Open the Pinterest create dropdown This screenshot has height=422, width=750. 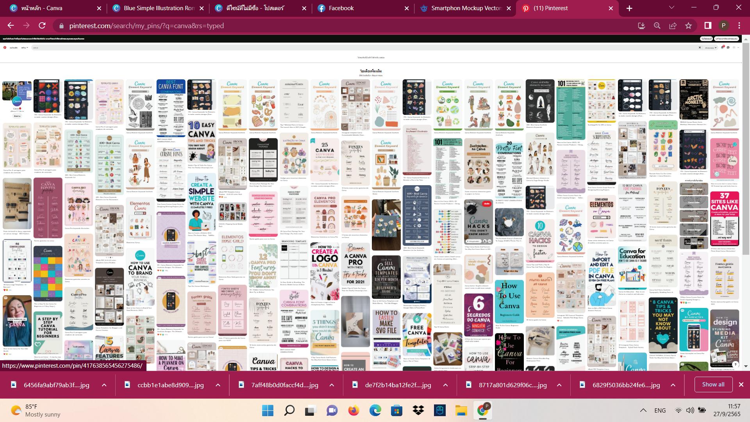[x=25, y=47]
